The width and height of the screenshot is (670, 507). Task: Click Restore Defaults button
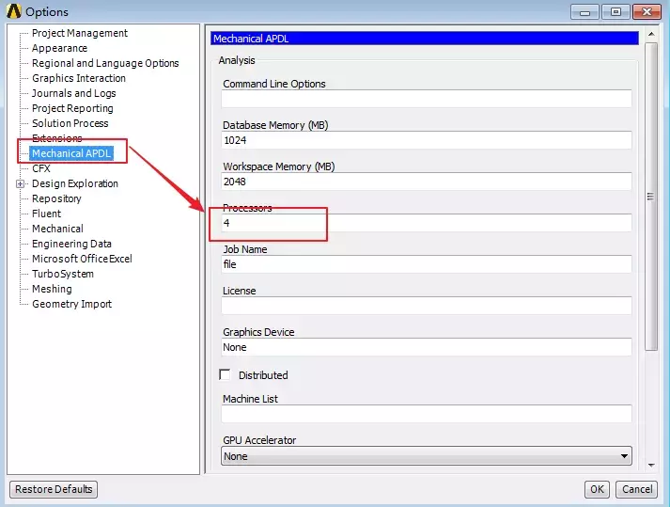tap(54, 489)
